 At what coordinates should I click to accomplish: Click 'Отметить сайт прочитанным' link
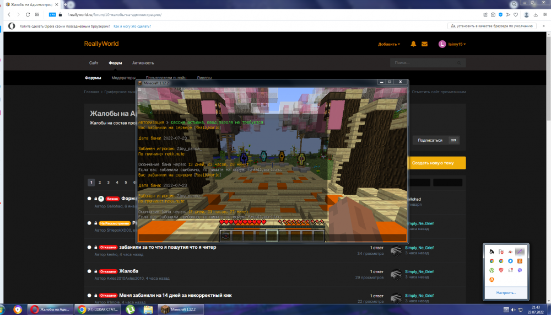pos(439,92)
